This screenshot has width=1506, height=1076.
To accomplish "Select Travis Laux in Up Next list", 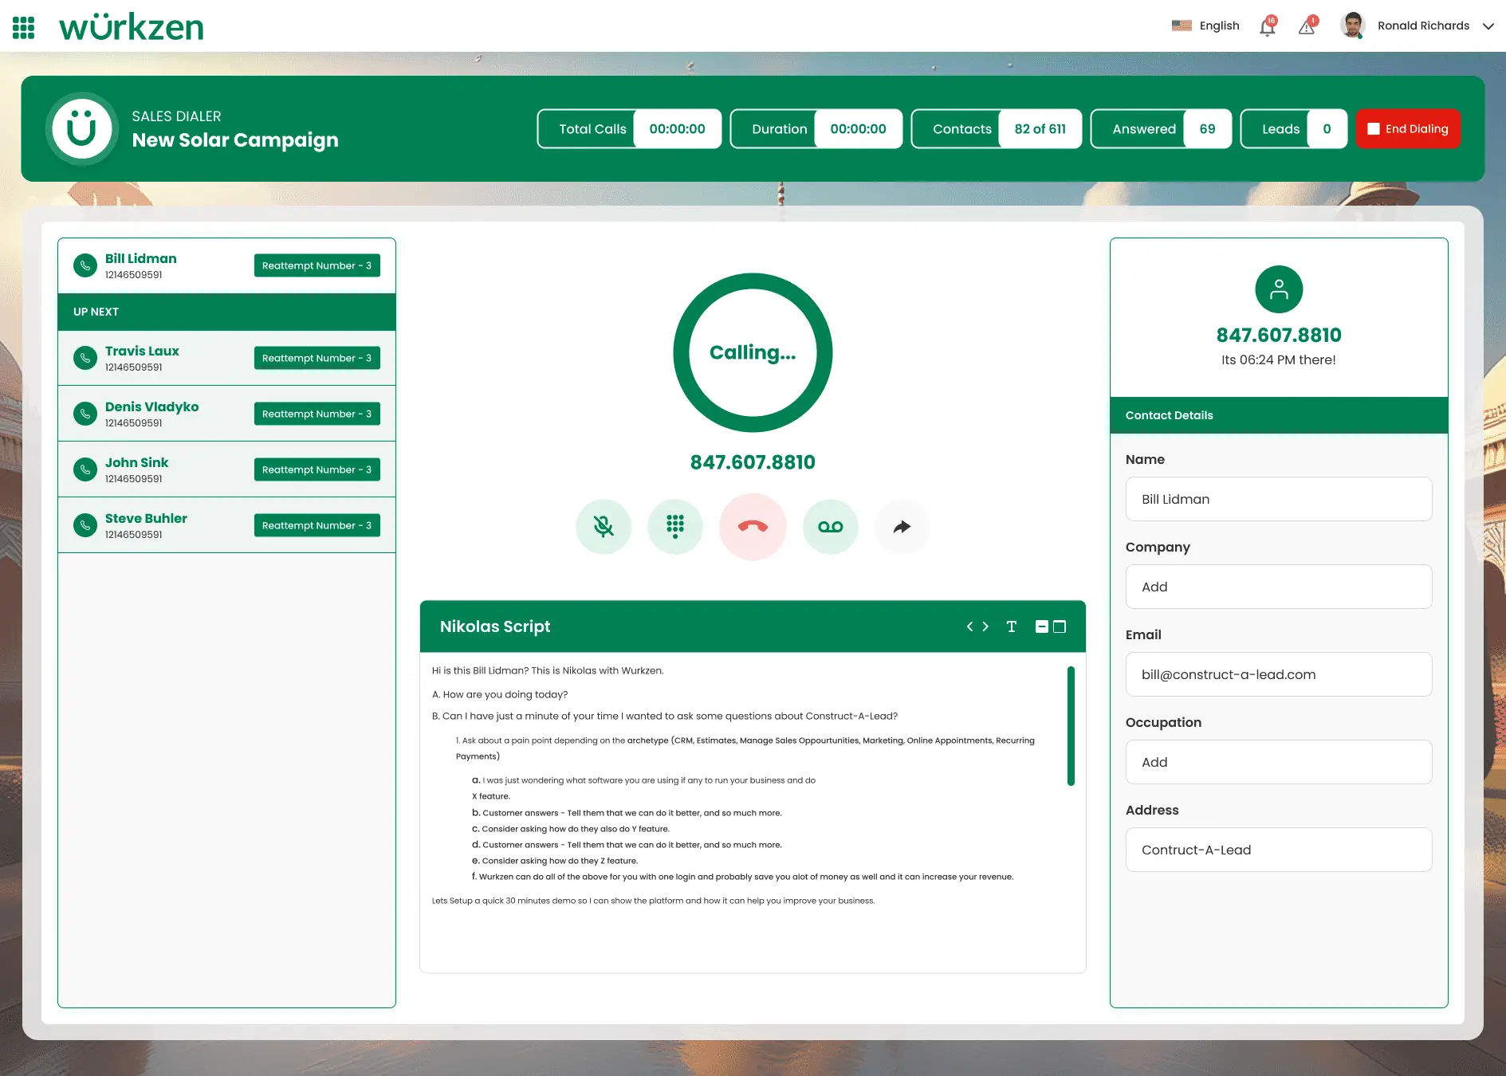I will (x=142, y=351).
